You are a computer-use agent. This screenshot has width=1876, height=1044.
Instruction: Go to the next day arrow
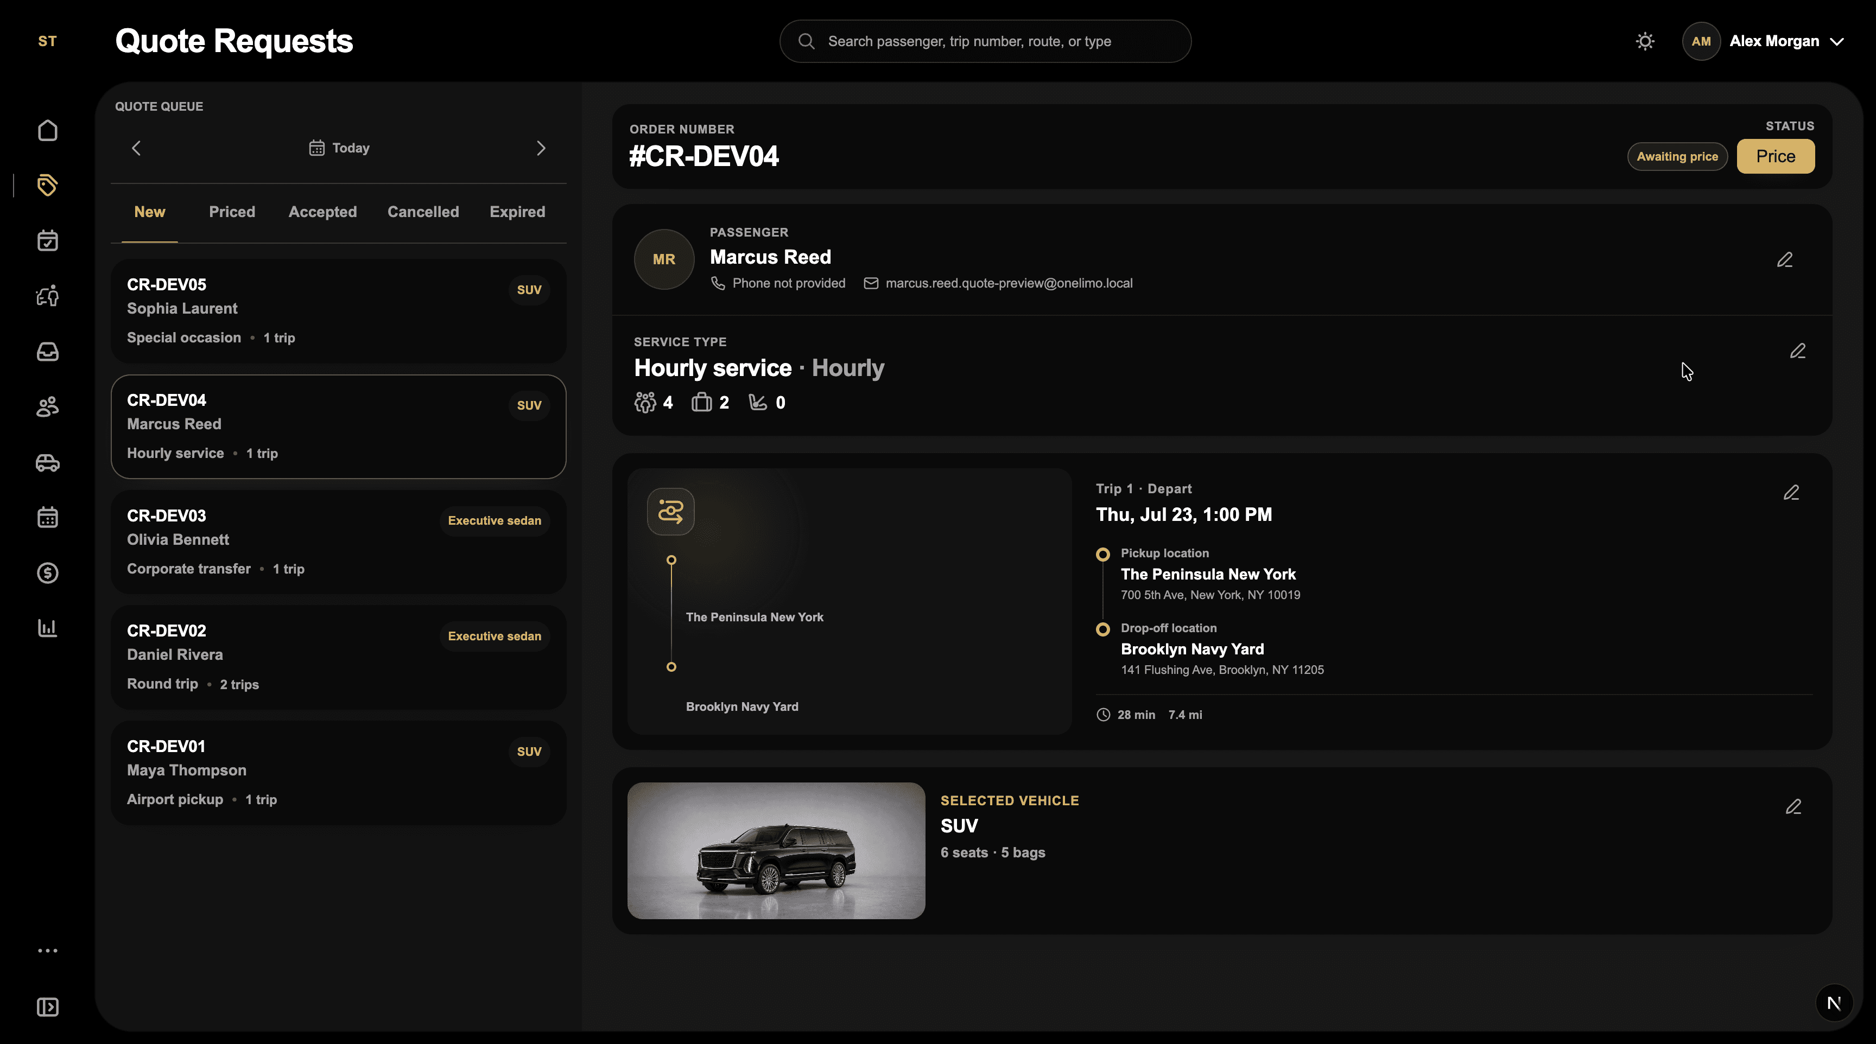(540, 148)
